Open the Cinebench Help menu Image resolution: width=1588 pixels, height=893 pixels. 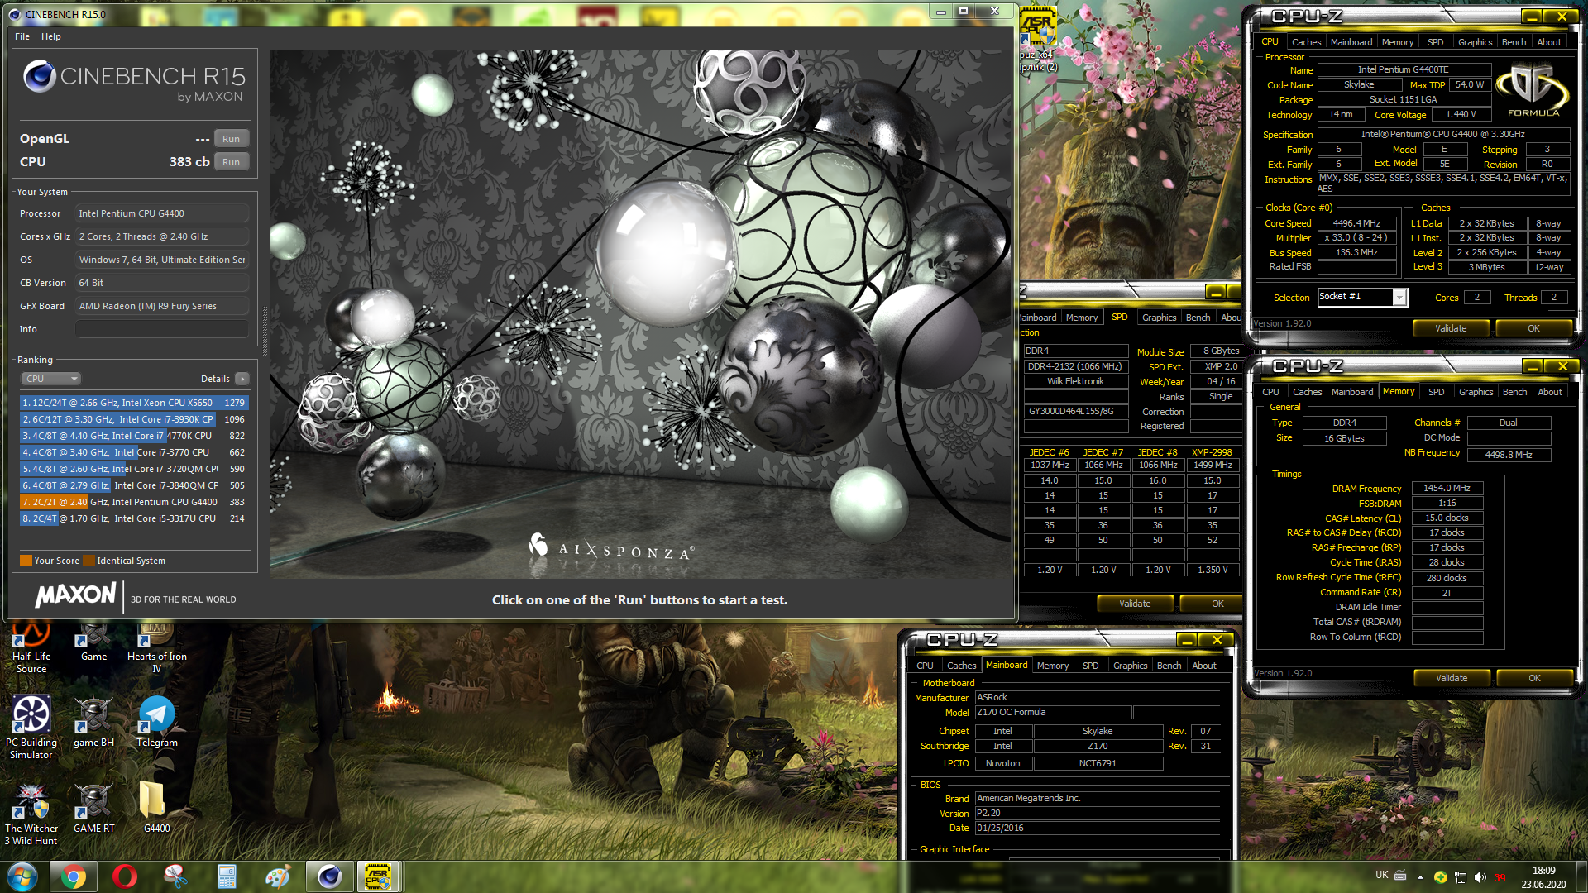pyautogui.click(x=51, y=36)
